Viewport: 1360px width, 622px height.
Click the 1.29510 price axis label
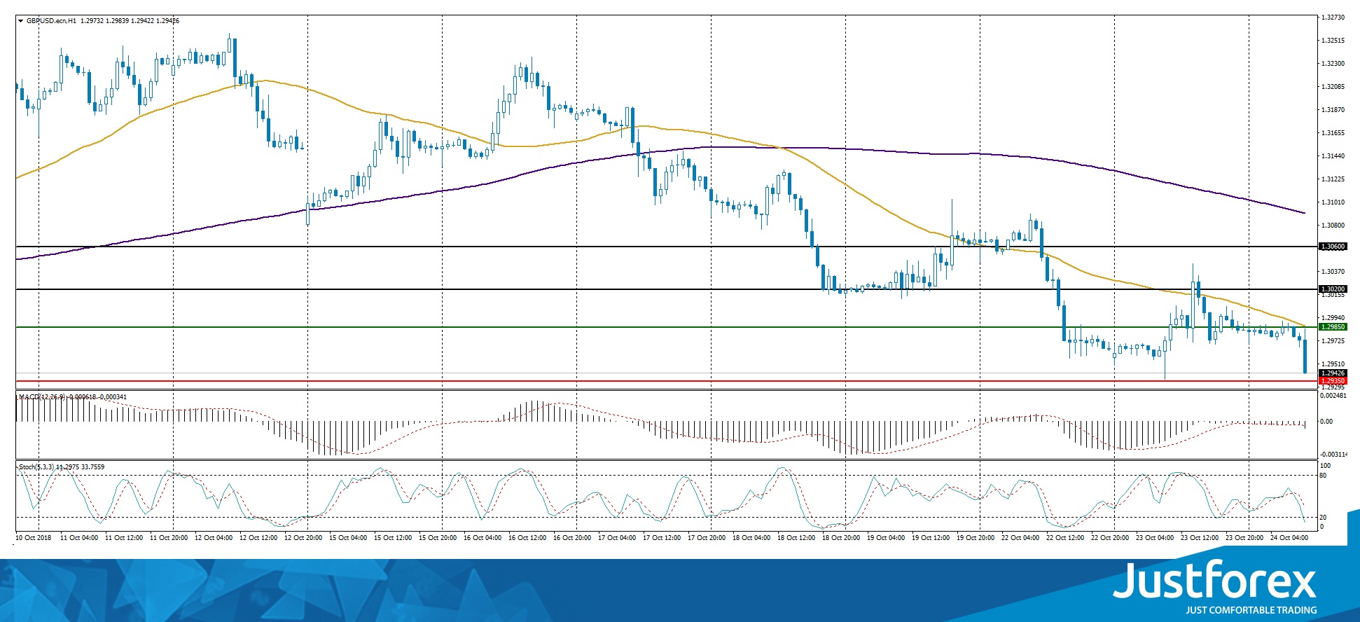click(x=1332, y=364)
